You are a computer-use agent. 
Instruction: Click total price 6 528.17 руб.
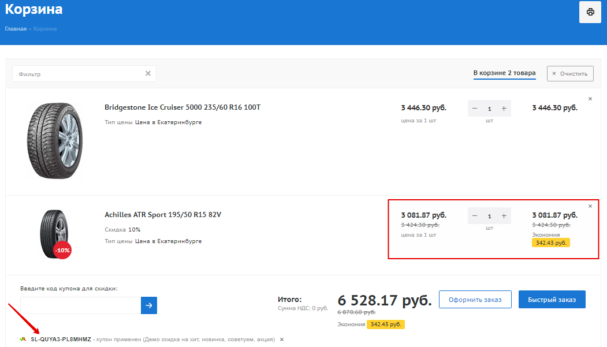[x=385, y=300]
